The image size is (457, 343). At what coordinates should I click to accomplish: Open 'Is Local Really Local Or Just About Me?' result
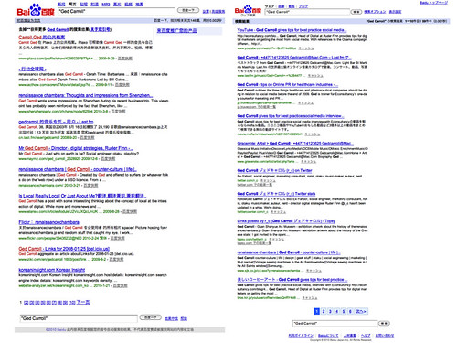click(82, 196)
